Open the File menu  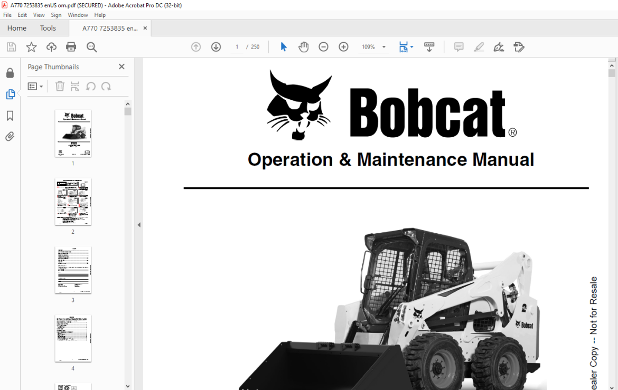coord(7,15)
